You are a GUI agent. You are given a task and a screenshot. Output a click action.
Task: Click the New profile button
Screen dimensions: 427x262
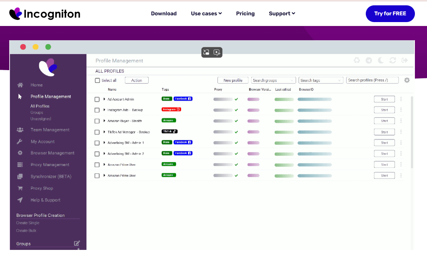pos(233,80)
